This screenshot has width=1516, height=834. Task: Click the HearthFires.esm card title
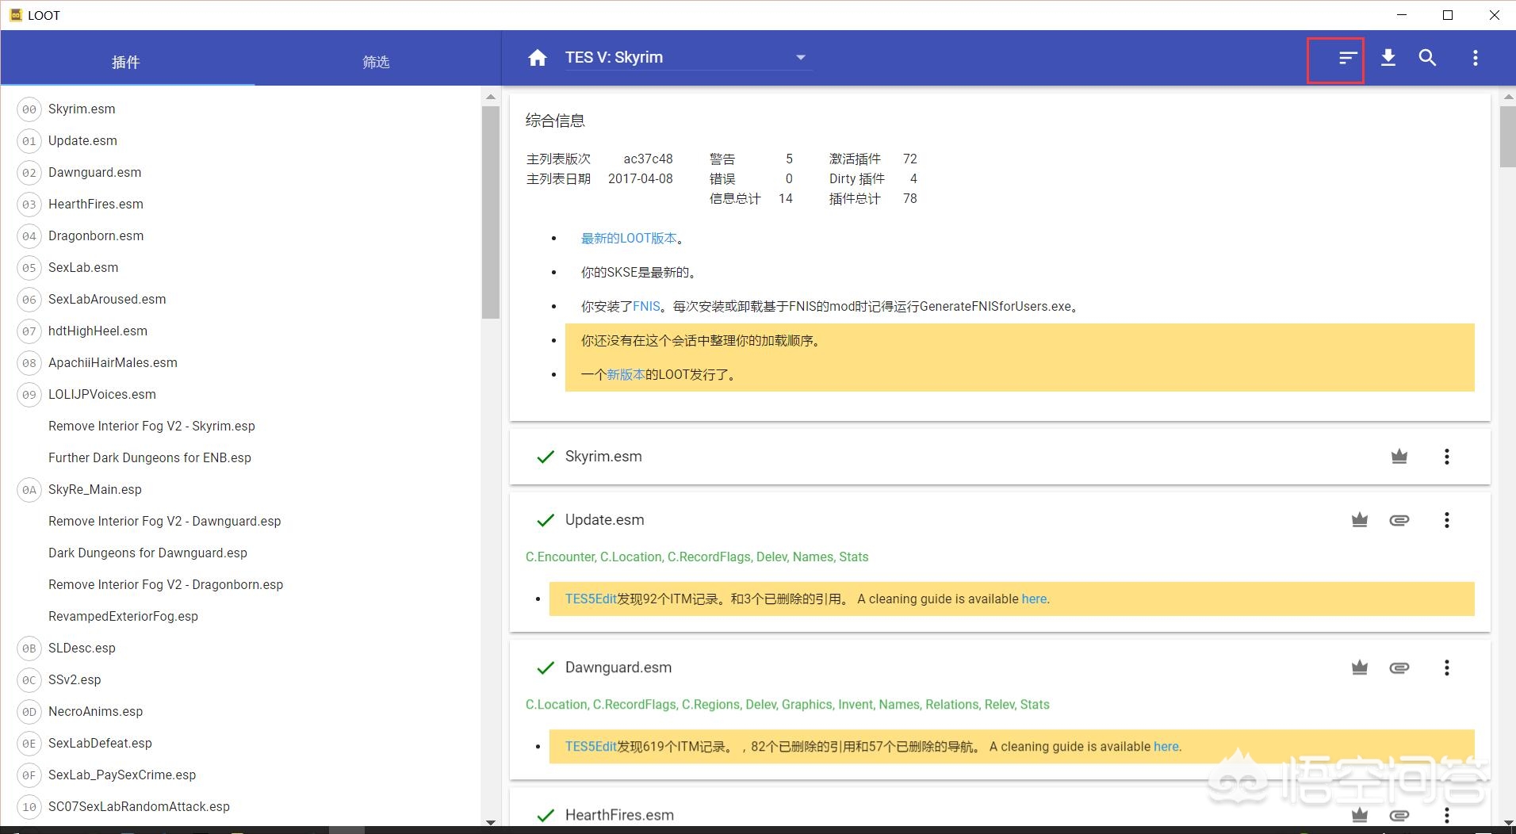click(x=619, y=815)
